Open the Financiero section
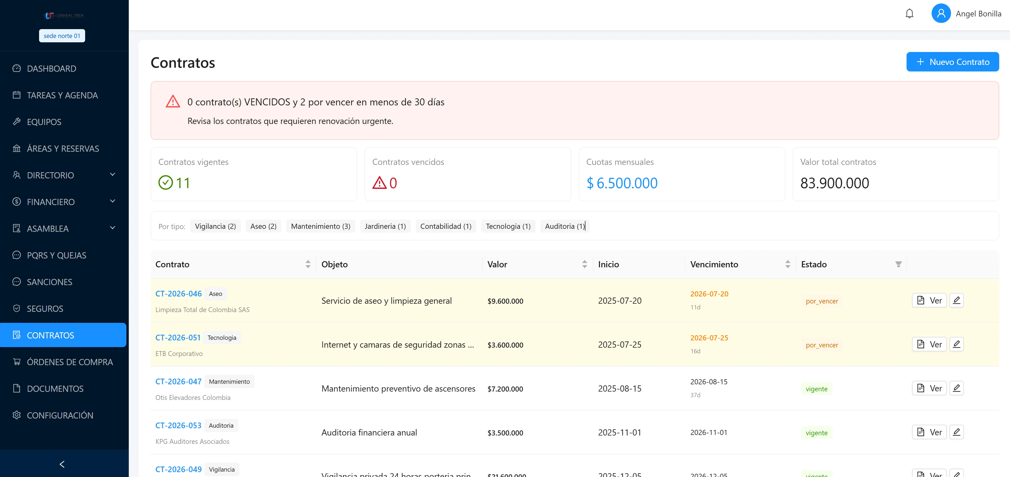The width and height of the screenshot is (1010, 477). (x=63, y=202)
